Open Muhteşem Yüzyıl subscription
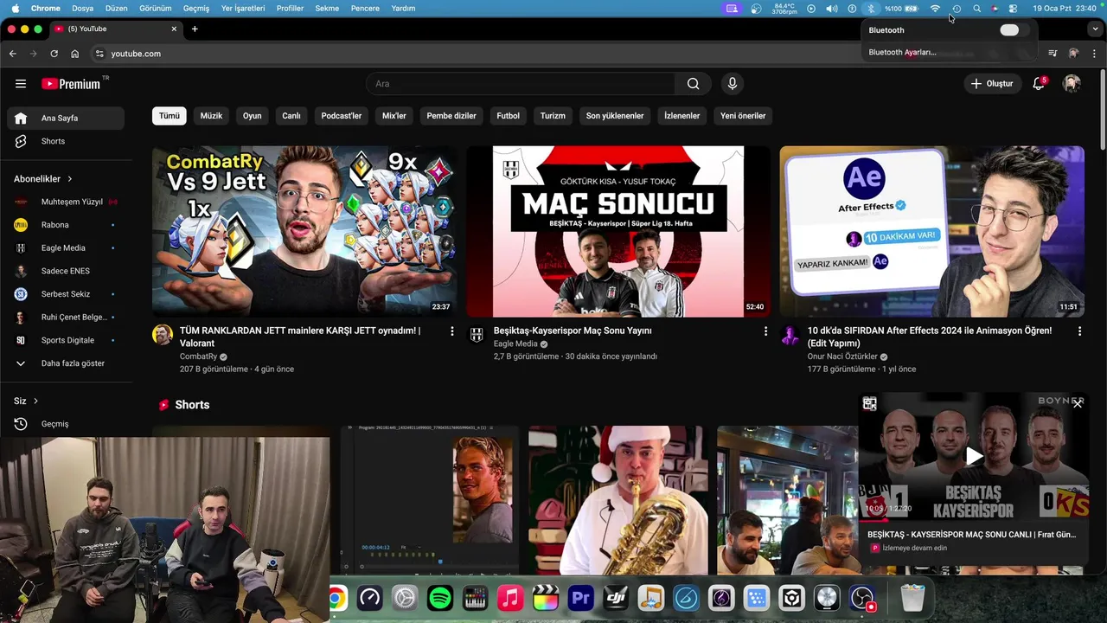 point(66,202)
